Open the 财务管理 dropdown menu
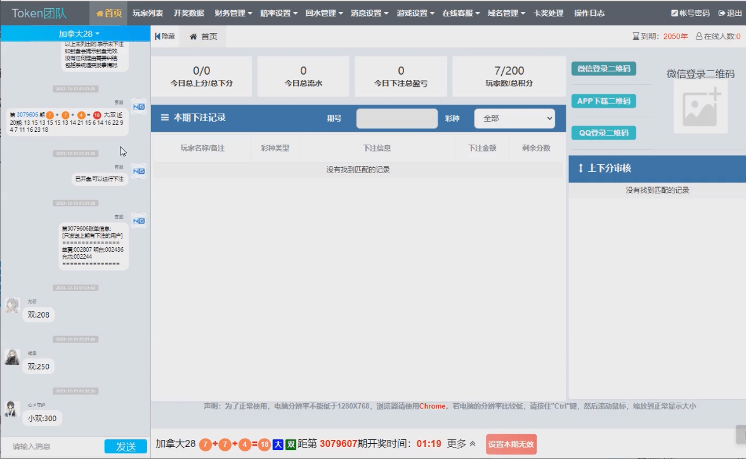Screen dimensions: 746x459 click(233, 13)
